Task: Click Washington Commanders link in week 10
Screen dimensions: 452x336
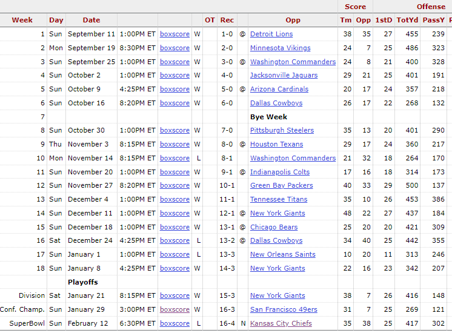Action: 293,158
